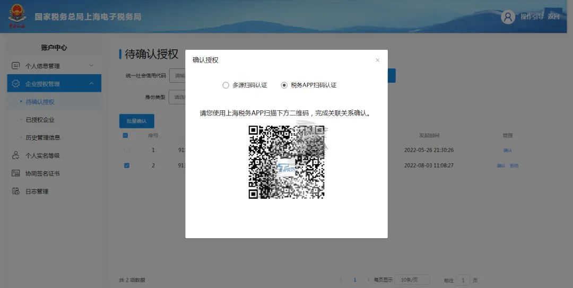Open the 日志管理 menu item
This screenshot has width=573, height=288.
37,191
